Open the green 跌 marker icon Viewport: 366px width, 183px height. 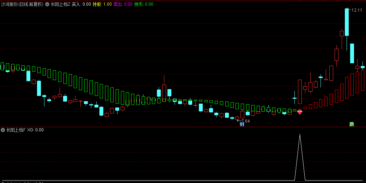coord(352,124)
